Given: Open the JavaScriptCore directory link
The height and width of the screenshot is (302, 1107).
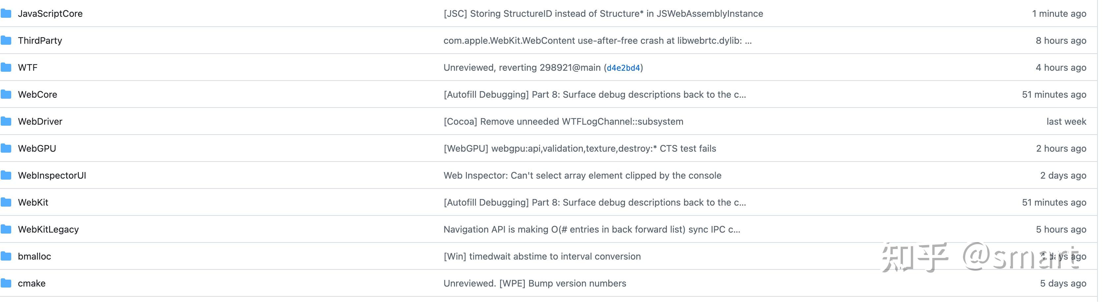Looking at the screenshot, I should point(50,14).
